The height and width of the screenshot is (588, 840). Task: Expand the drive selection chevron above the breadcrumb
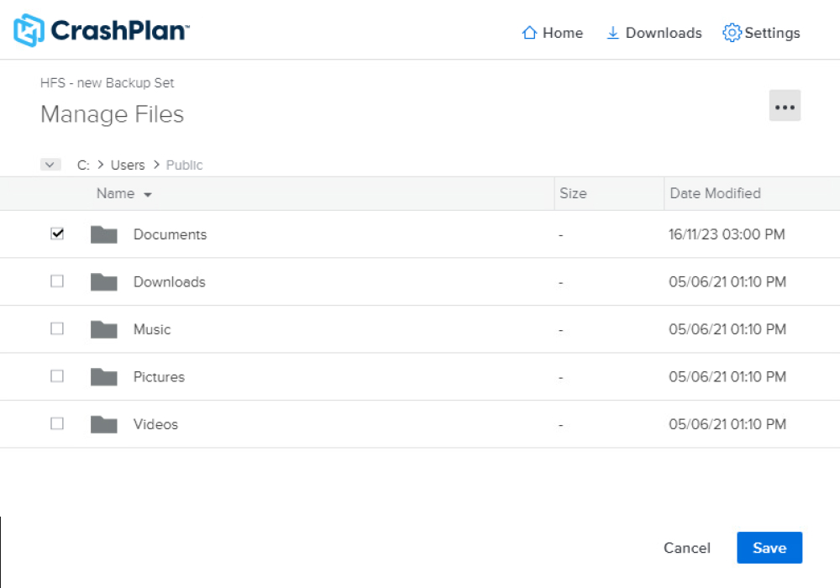pos(50,164)
